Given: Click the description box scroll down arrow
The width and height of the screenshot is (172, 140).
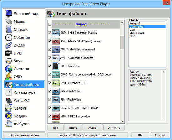Looking at the screenshot, I should [x=164, y=118].
